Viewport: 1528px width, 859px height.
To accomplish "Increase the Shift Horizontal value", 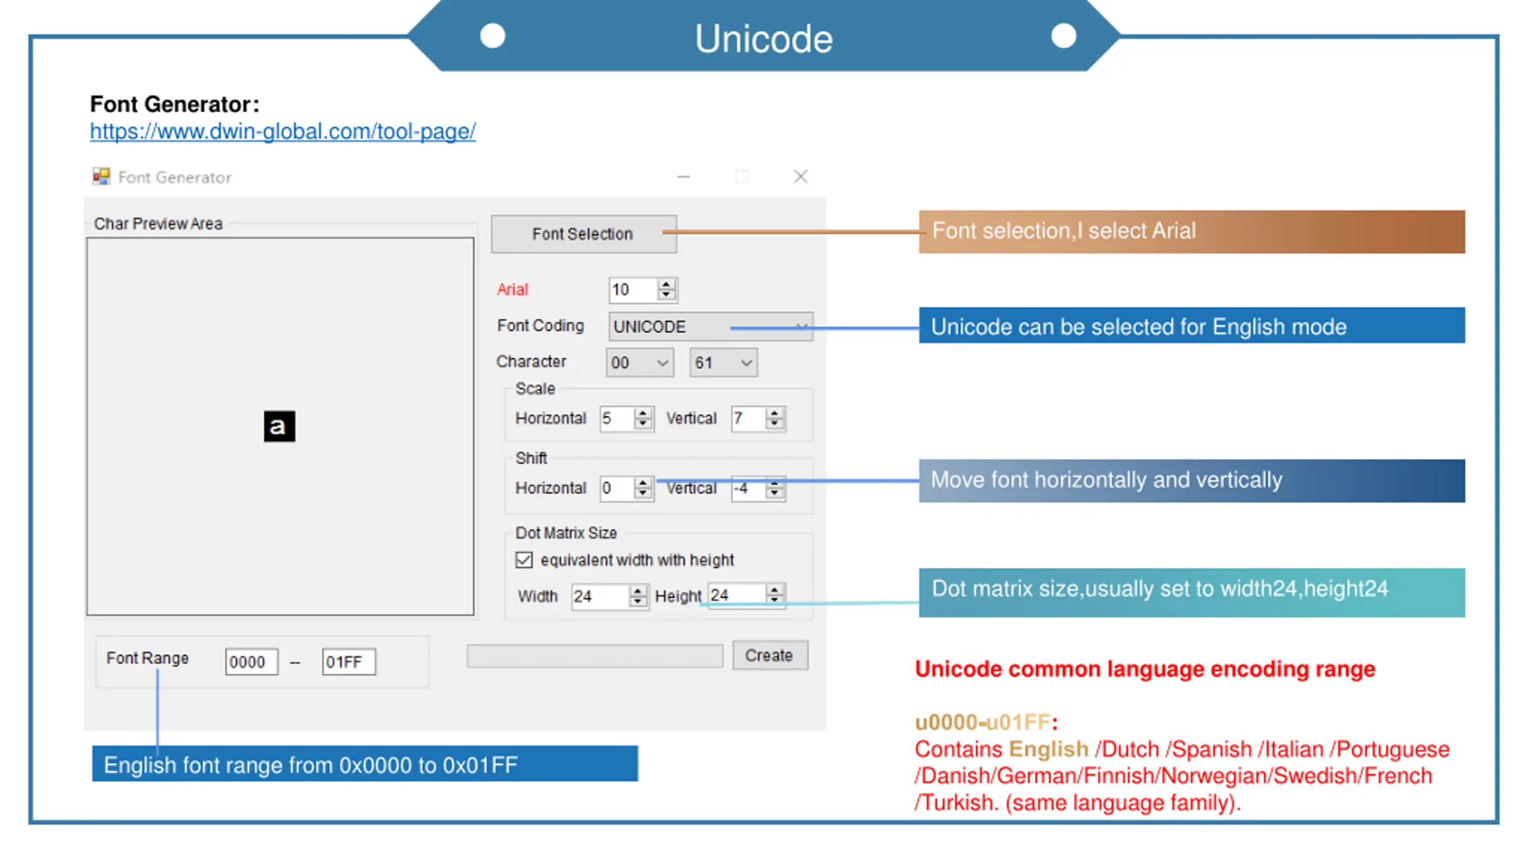I will pyautogui.click(x=643, y=483).
